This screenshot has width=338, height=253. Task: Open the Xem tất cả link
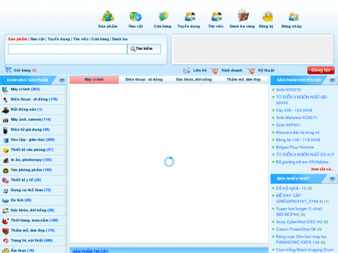coord(323,169)
